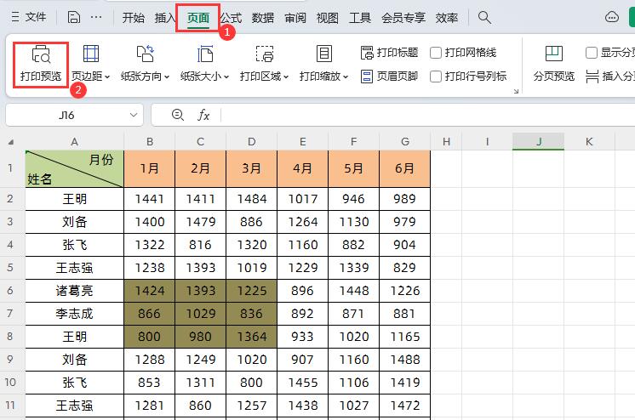Click the search magnifier icon
635x420 pixels.
[x=484, y=17]
